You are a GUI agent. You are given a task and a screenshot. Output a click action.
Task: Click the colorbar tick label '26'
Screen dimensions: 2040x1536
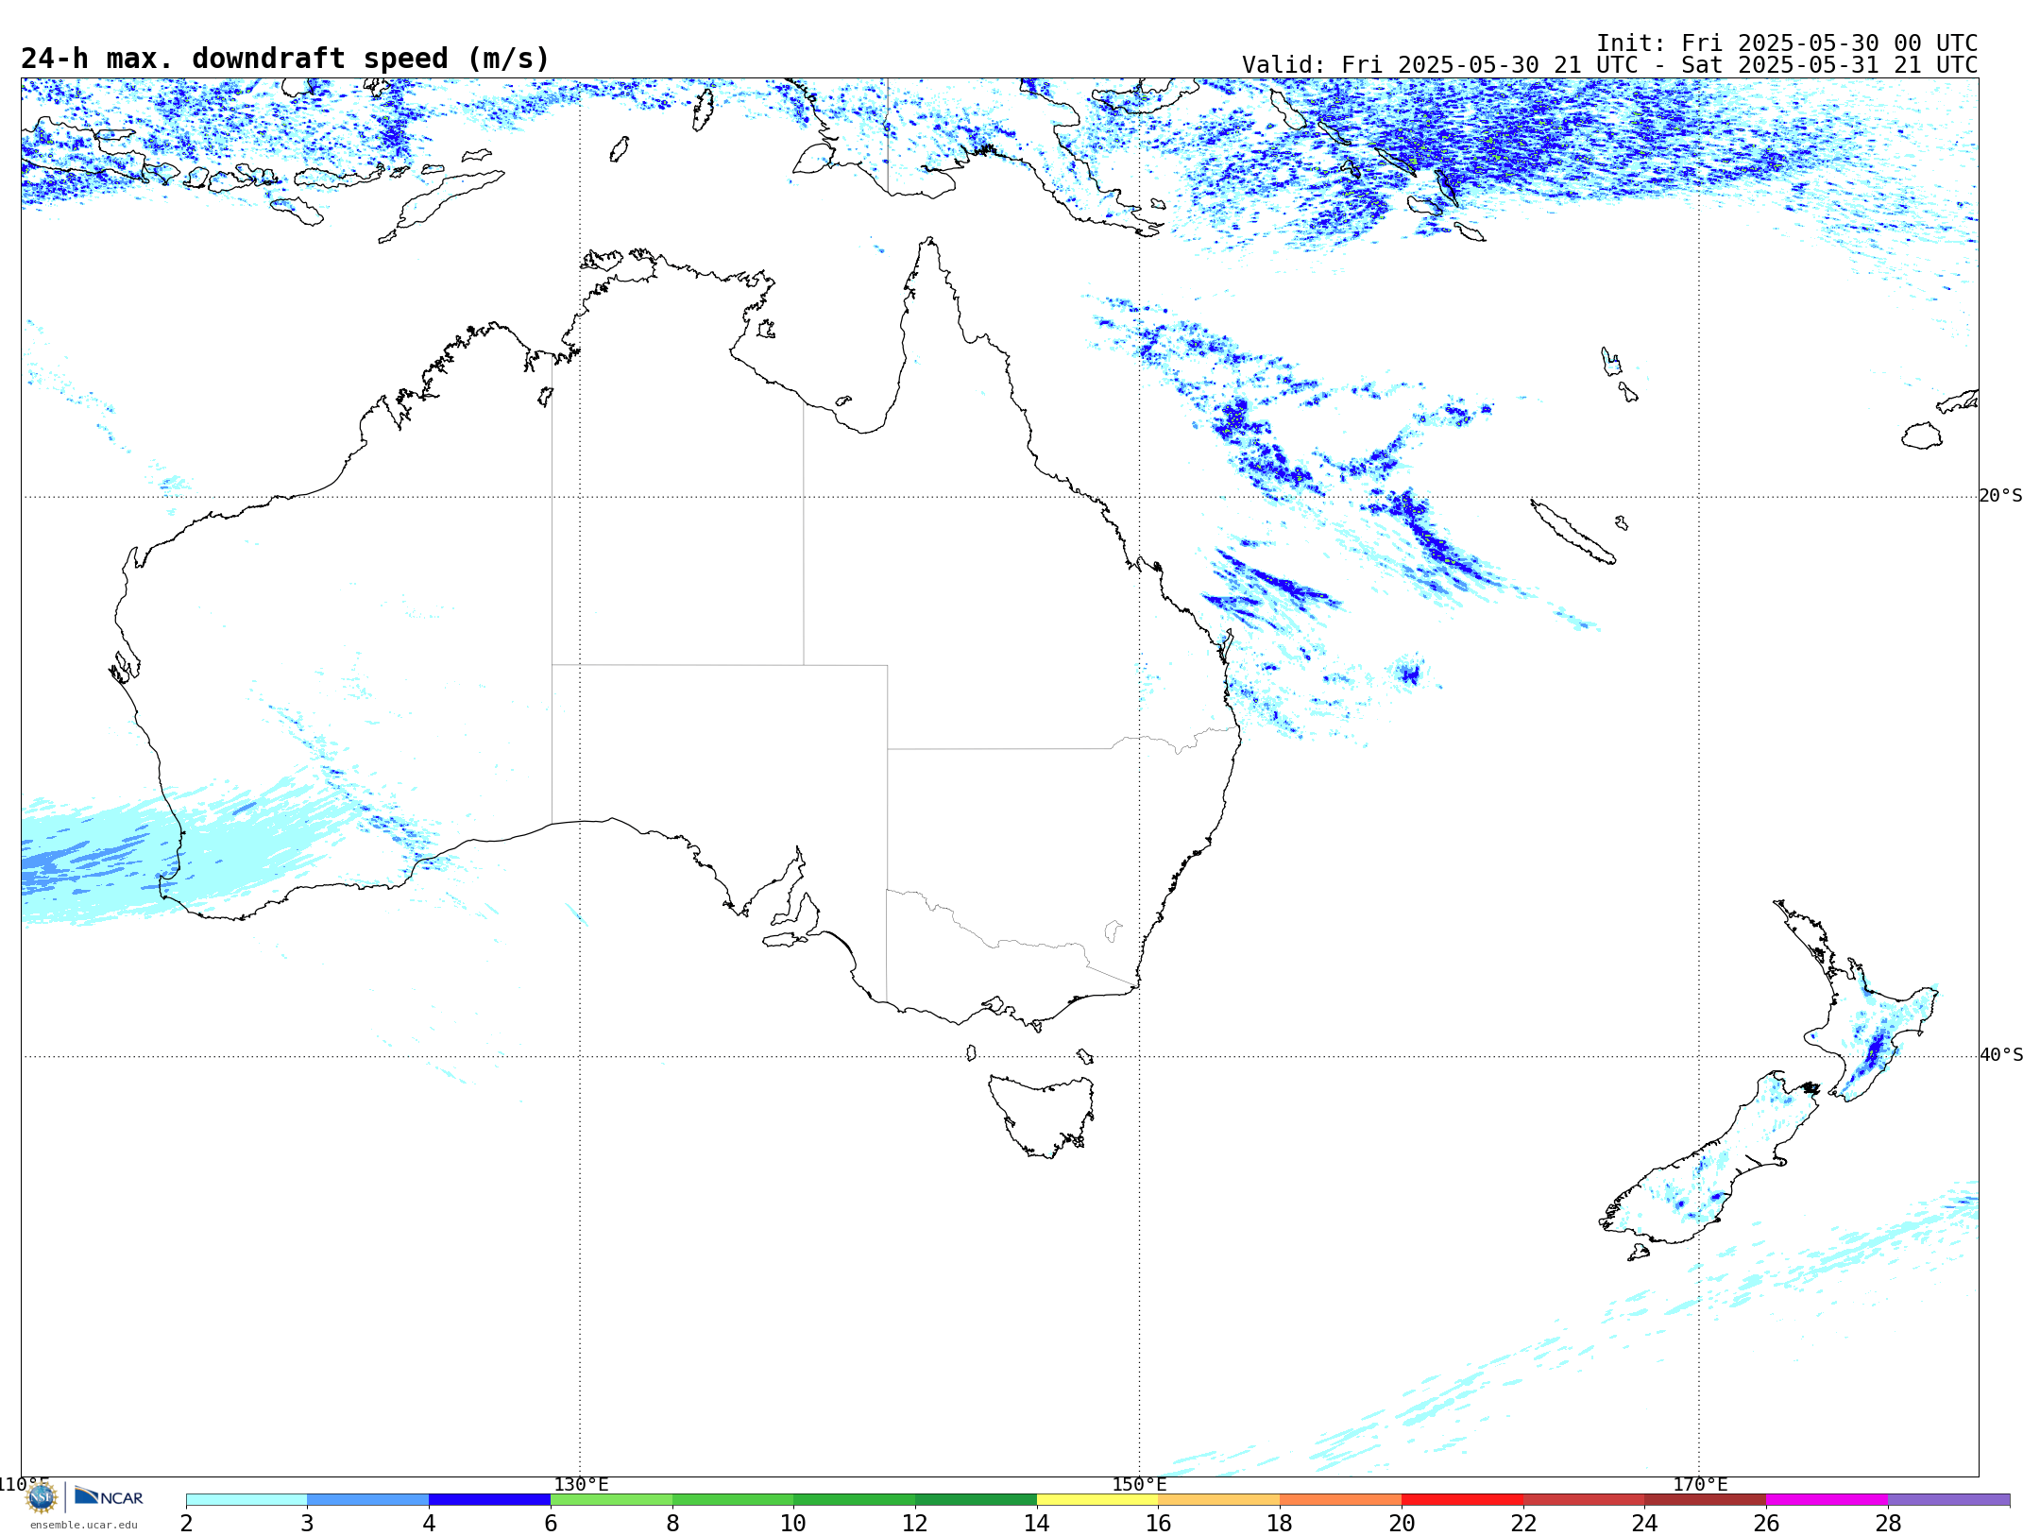(1766, 1524)
